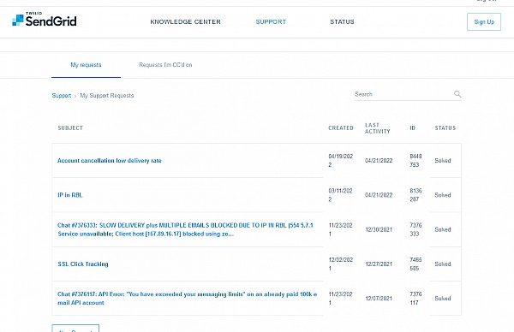Sort by the Last Activity column header
This screenshot has width=514, height=332.
[378, 128]
